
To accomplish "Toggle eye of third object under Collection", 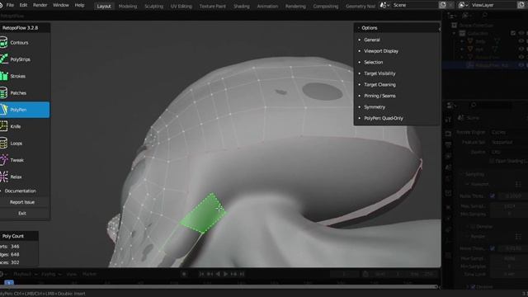I will click(x=521, y=57).
